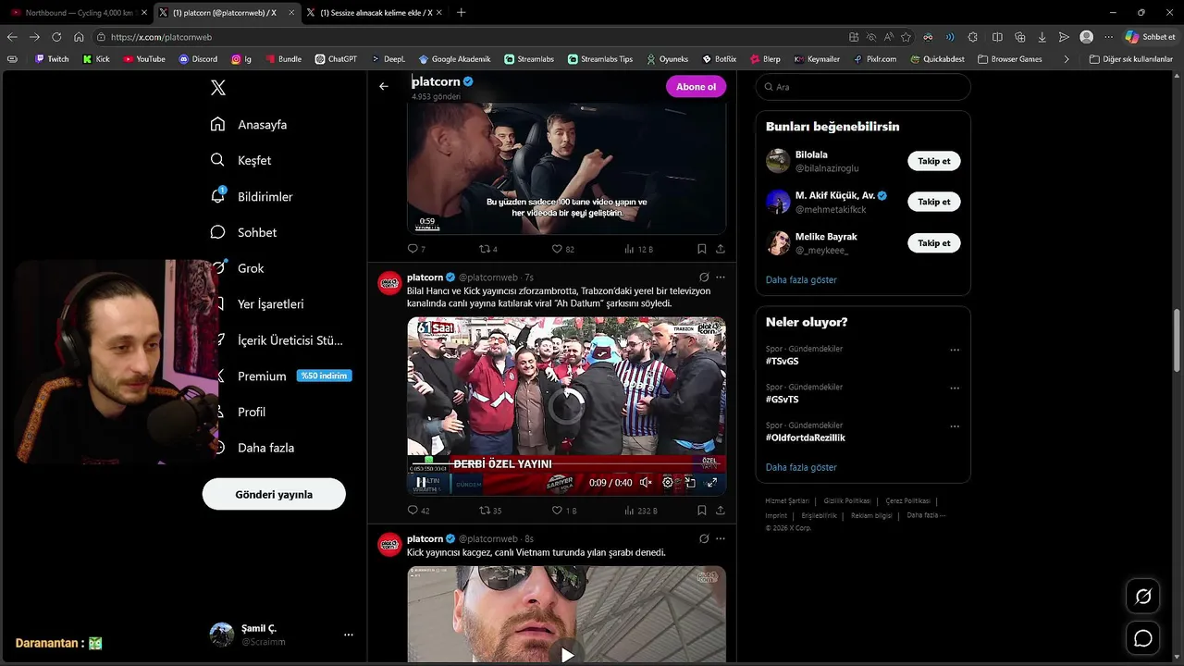Open more menu on Bilal Hancı post
Image resolution: width=1184 pixels, height=666 pixels.
coord(721,277)
